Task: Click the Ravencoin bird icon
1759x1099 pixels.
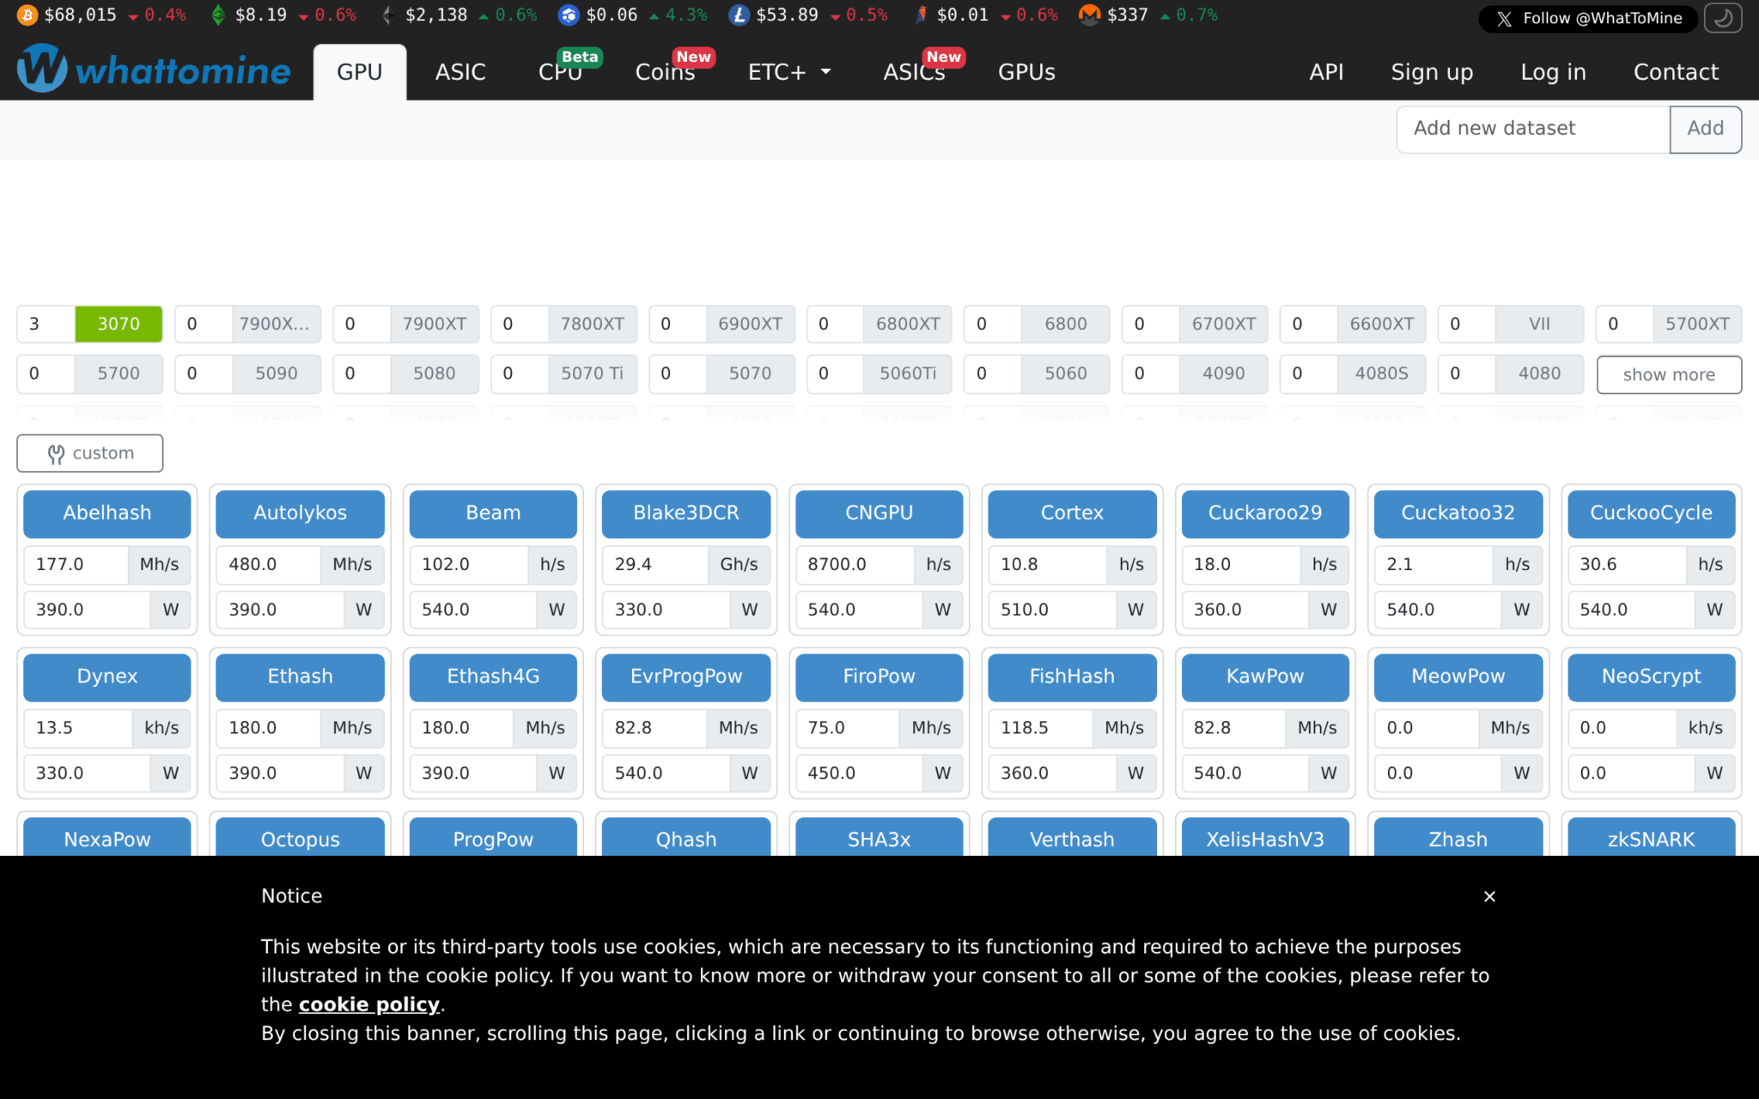Action: pyautogui.click(x=921, y=15)
